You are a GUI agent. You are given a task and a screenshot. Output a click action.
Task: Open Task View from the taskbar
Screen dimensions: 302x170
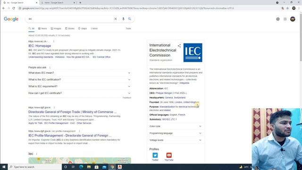[x=73, y=167]
